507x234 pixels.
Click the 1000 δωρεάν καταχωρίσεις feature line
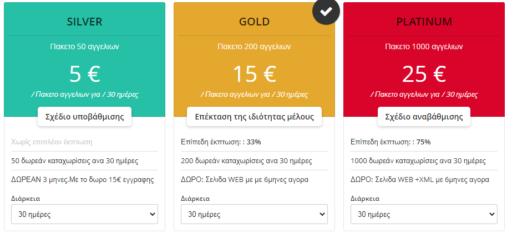point(410,161)
